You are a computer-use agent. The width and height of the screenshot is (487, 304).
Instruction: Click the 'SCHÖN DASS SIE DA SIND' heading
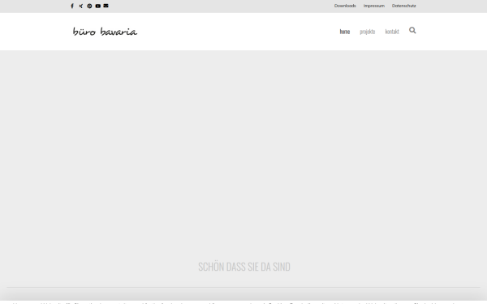tap(244, 267)
